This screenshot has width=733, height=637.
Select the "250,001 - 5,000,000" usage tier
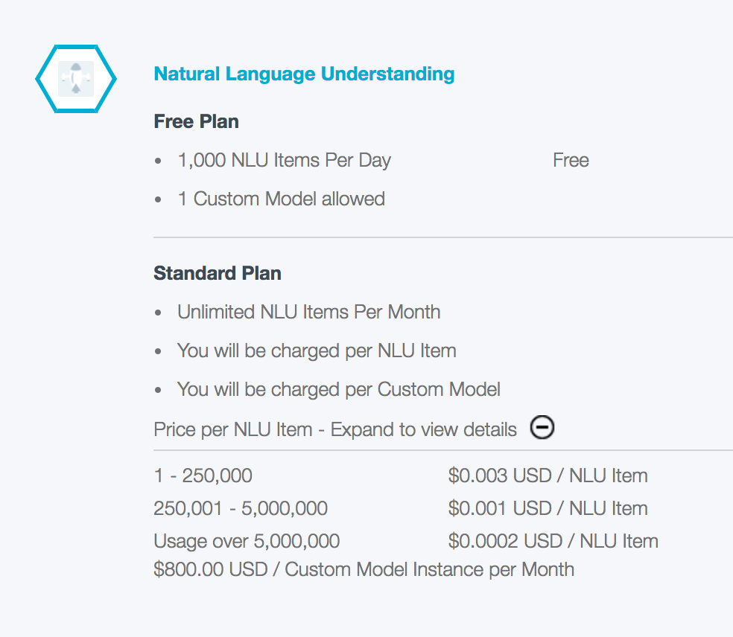pyautogui.click(x=241, y=508)
